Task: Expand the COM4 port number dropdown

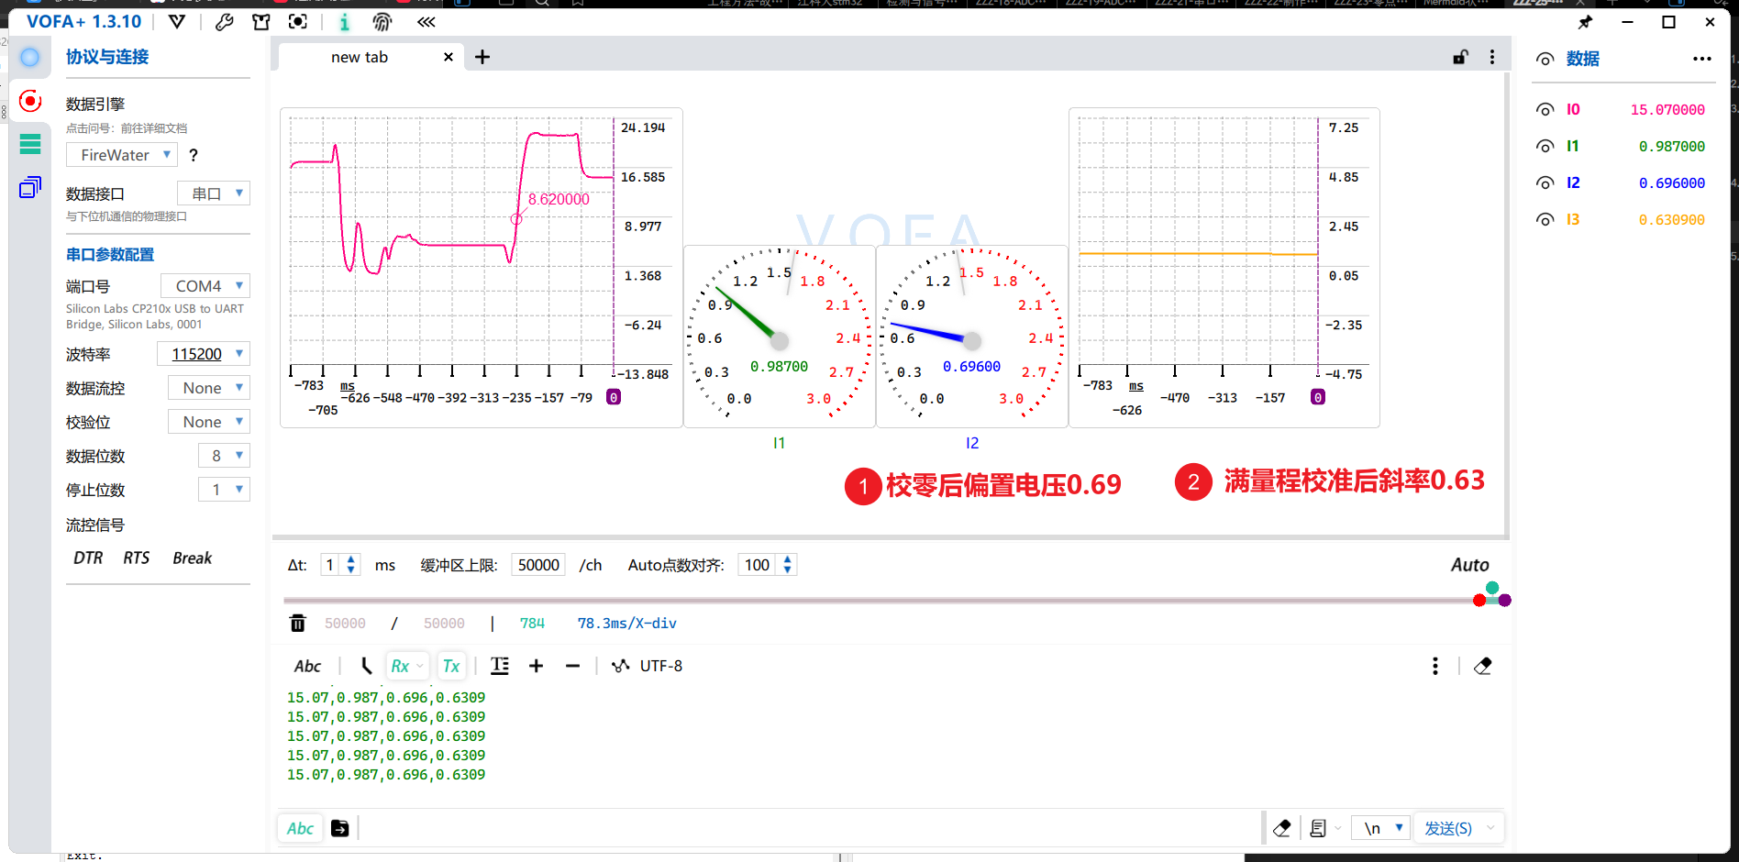Action: click(x=205, y=286)
